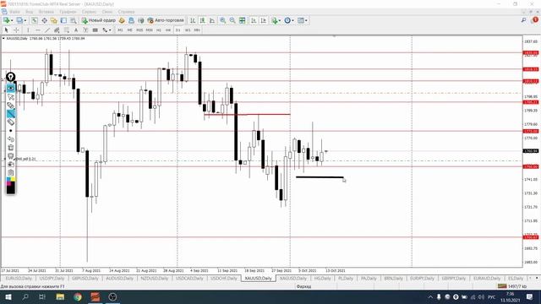Screen dimensions: 541x304
Task: Switch to USDJPY,Daily chart tab
Action: (52, 278)
